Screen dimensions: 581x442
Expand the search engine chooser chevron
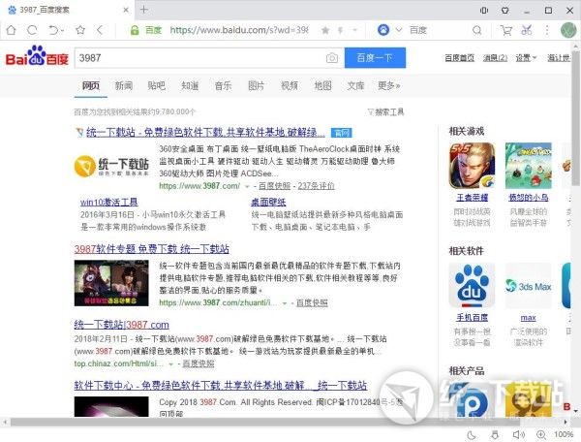pyautogui.click(x=399, y=30)
